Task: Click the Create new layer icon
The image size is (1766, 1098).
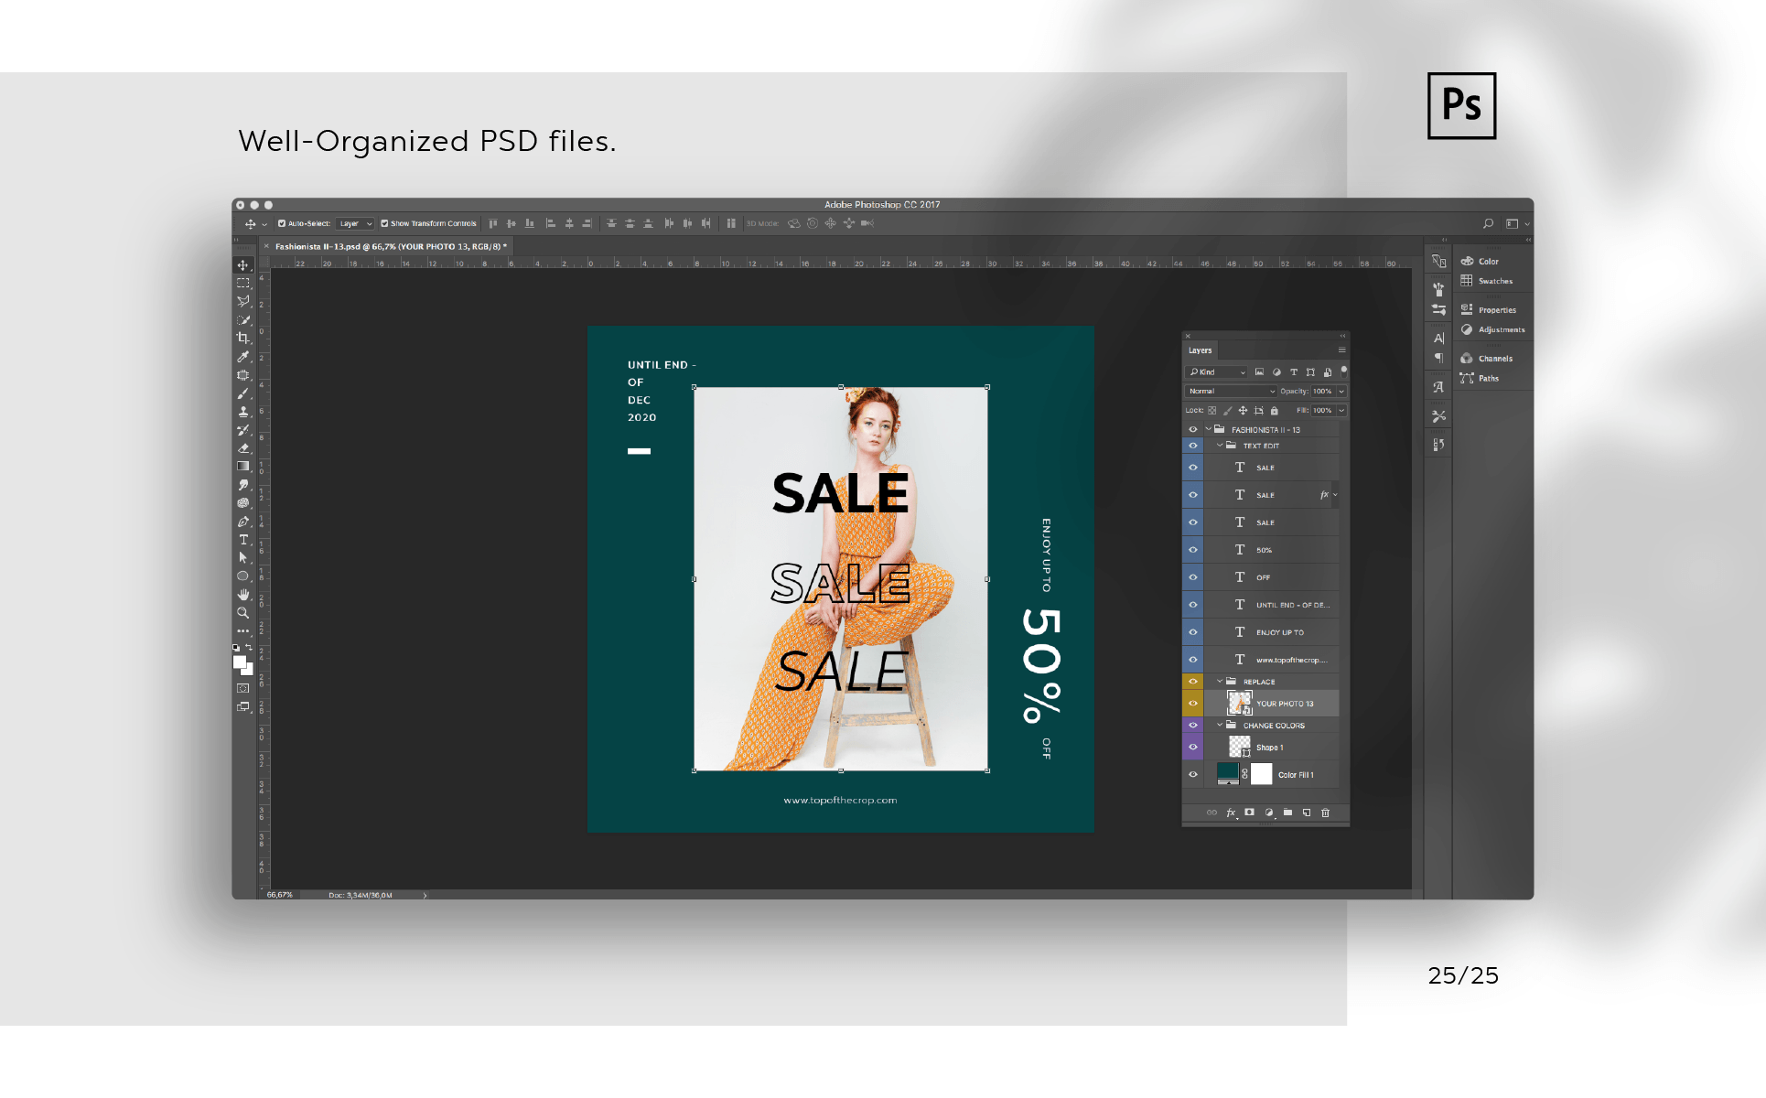Action: [x=1307, y=813]
